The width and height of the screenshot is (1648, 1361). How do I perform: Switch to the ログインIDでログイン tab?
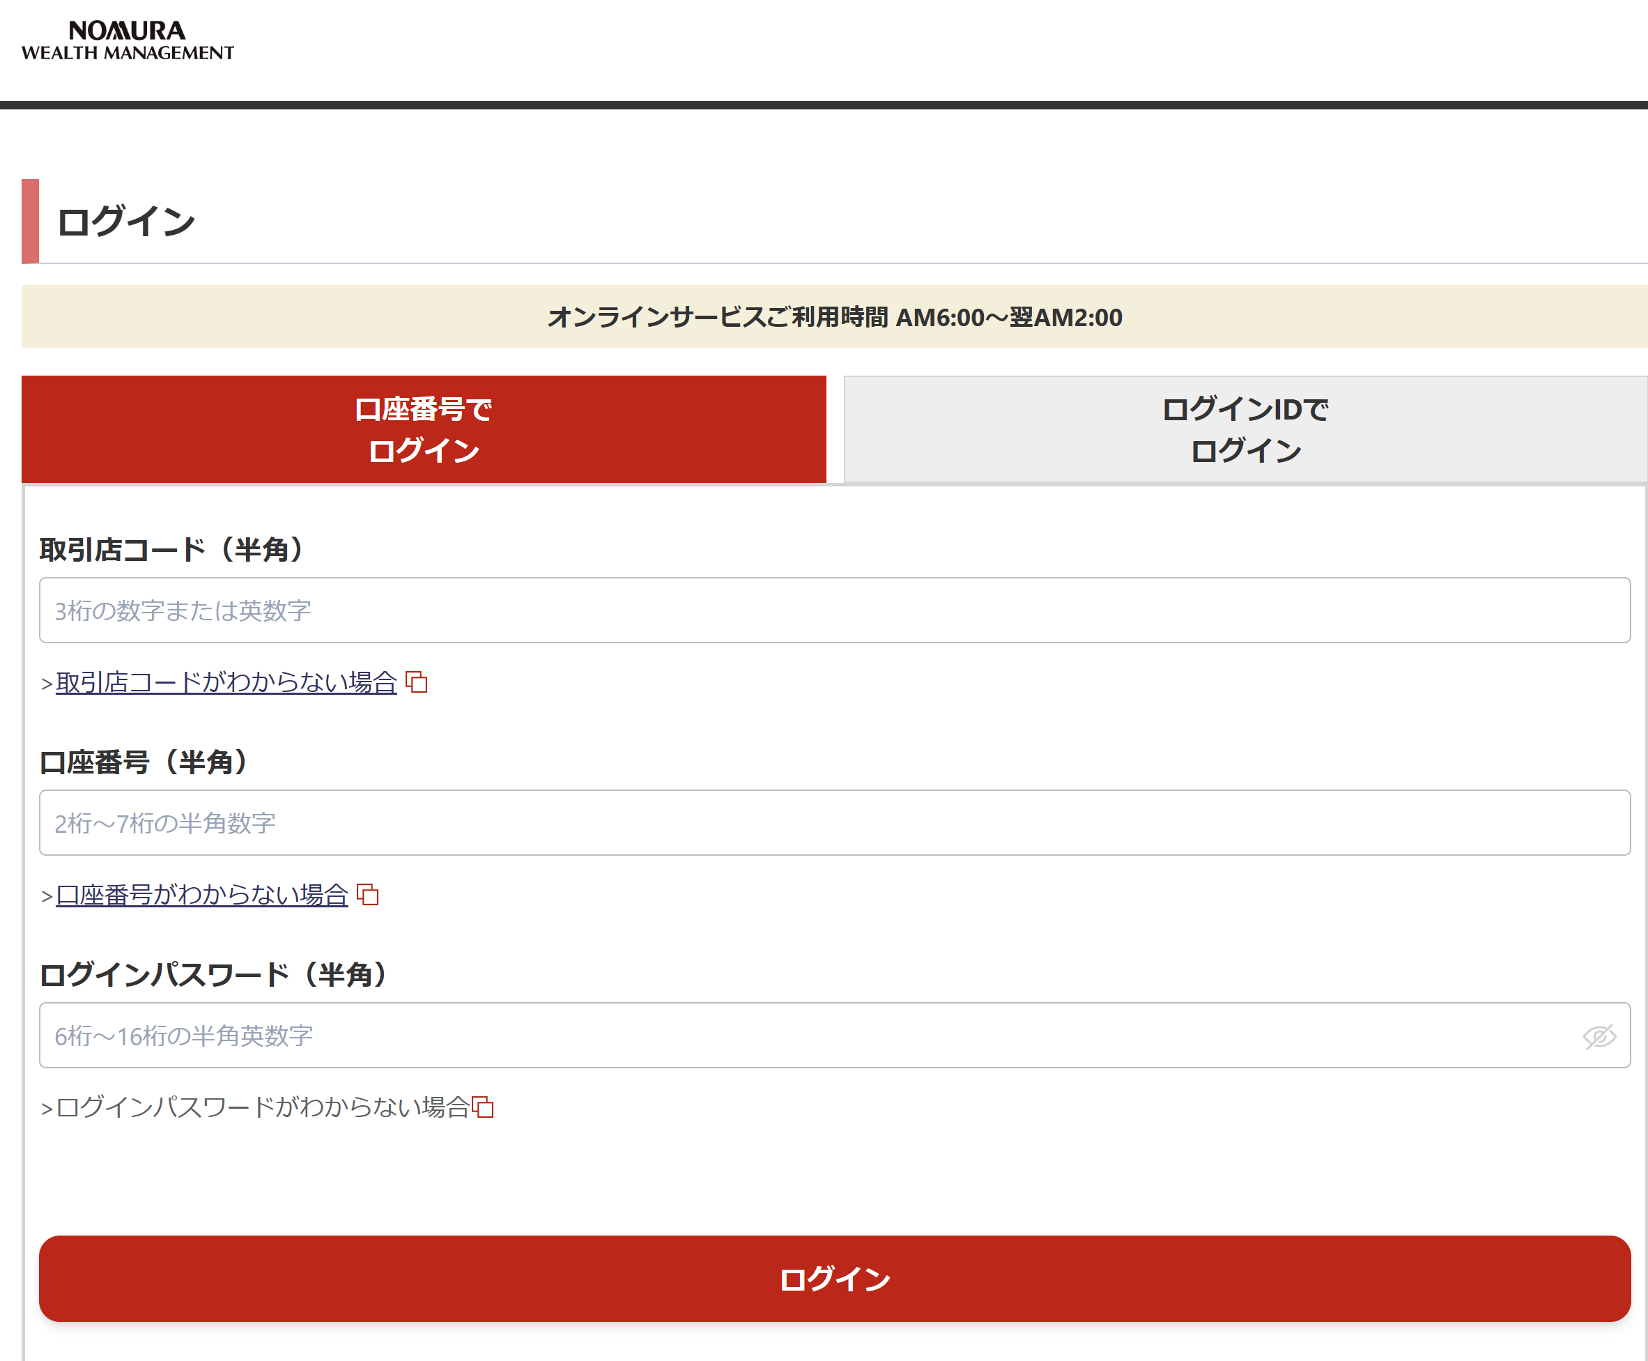click(1246, 429)
